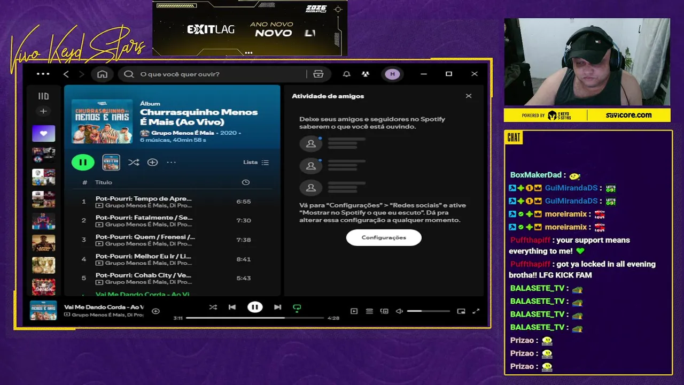The width and height of the screenshot is (684, 385).
Task: Open the playlist thumbnail labeled 'DANADA'
Action: pos(43,287)
